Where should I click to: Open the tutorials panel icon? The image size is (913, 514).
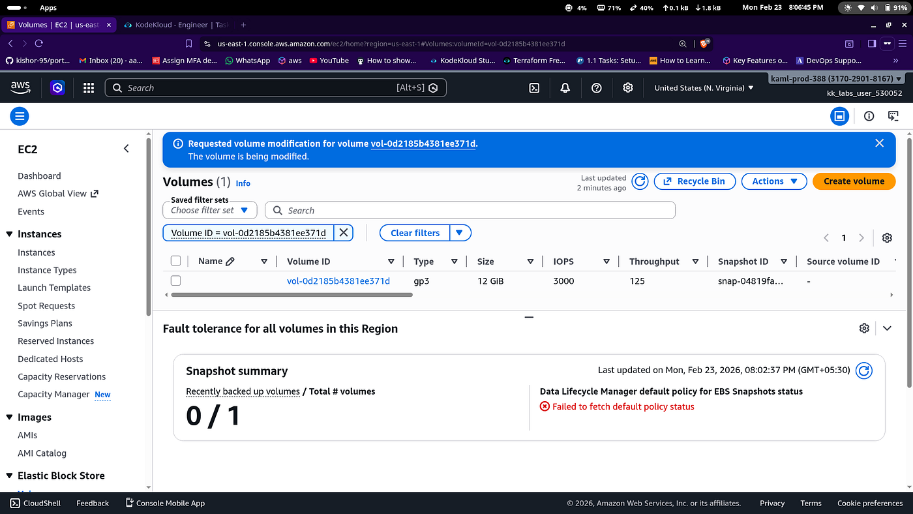893,116
